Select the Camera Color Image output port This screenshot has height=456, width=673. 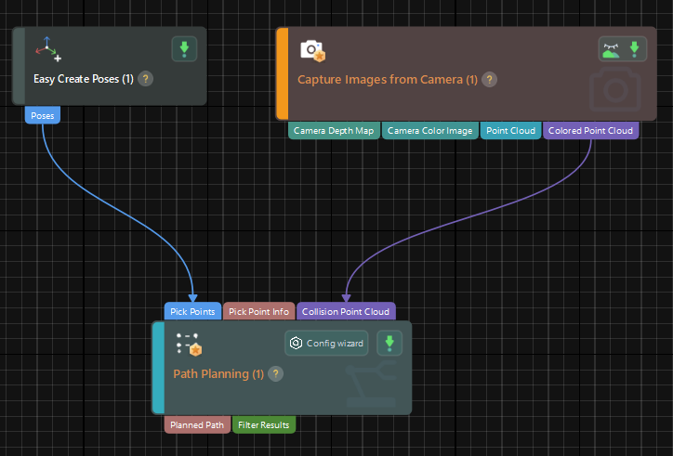point(429,131)
